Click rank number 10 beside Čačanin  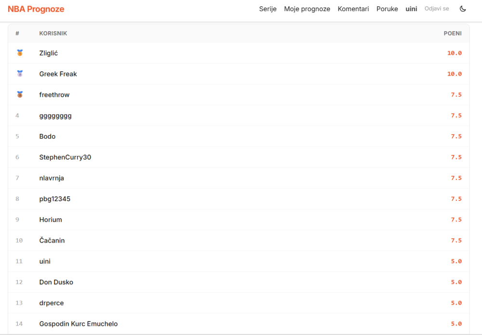click(19, 241)
